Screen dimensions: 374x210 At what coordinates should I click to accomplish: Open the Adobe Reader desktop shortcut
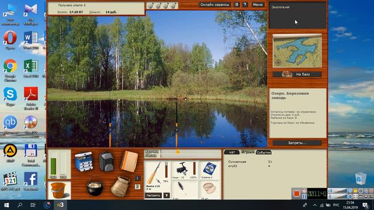(31, 98)
